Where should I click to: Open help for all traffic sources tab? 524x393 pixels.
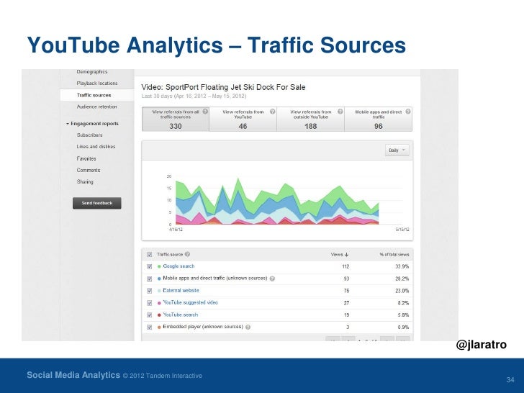(205, 112)
